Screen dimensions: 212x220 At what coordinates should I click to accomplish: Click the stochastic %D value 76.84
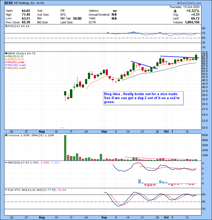[x=62, y=190]
